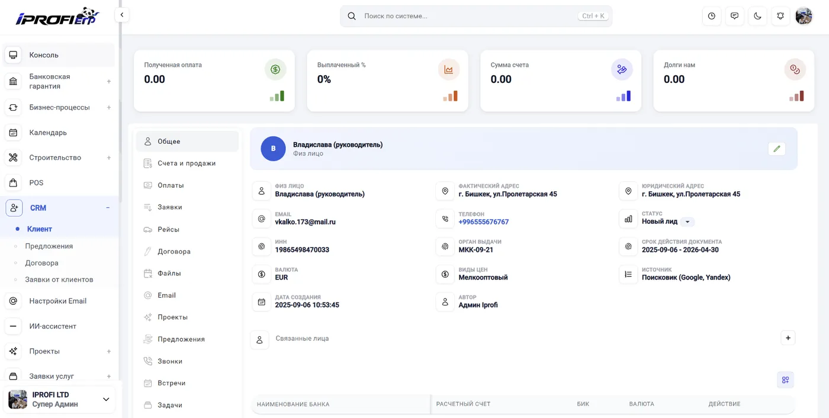Expand Строительство plus sign
829x418 pixels.
coord(109,157)
